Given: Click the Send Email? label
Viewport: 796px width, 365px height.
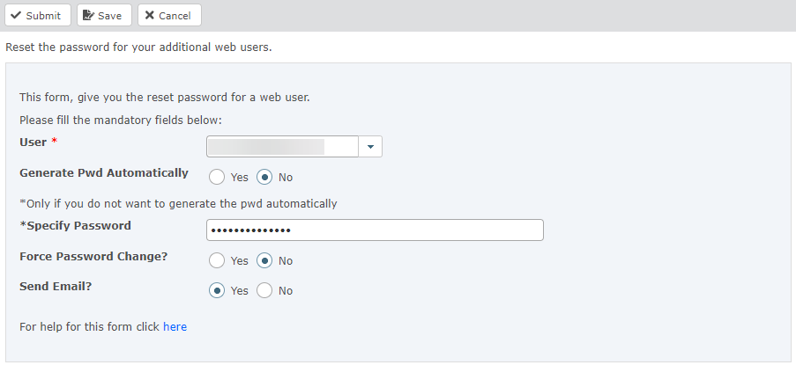Looking at the screenshot, I should pos(56,287).
